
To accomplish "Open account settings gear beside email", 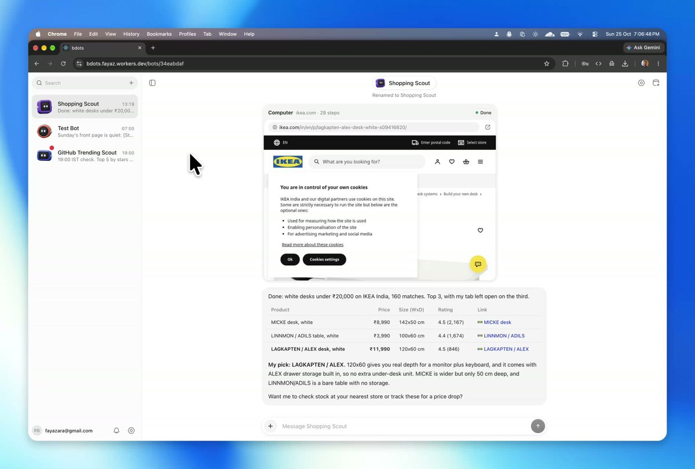I will pyautogui.click(x=131, y=431).
